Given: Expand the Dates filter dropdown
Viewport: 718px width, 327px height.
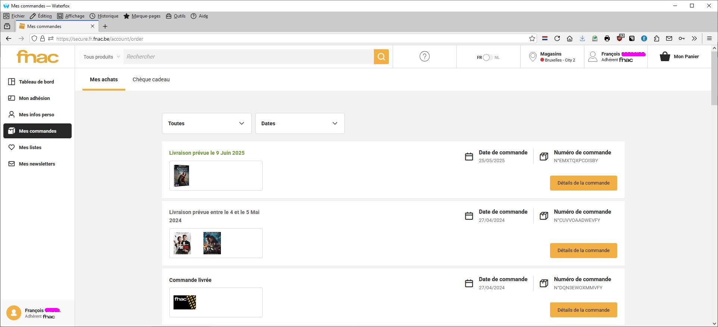Looking at the screenshot, I should pyautogui.click(x=300, y=123).
